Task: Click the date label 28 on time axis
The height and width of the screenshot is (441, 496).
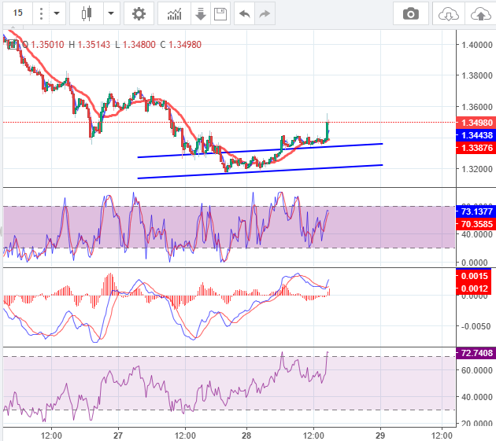Action: click(246, 435)
